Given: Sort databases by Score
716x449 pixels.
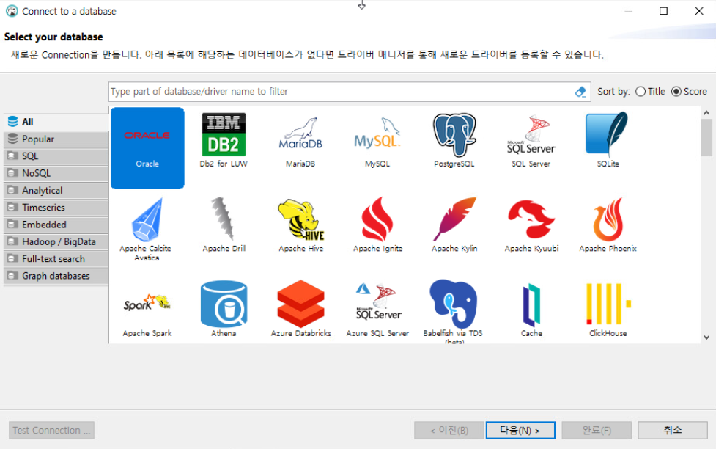Looking at the screenshot, I should coord(689,92).
